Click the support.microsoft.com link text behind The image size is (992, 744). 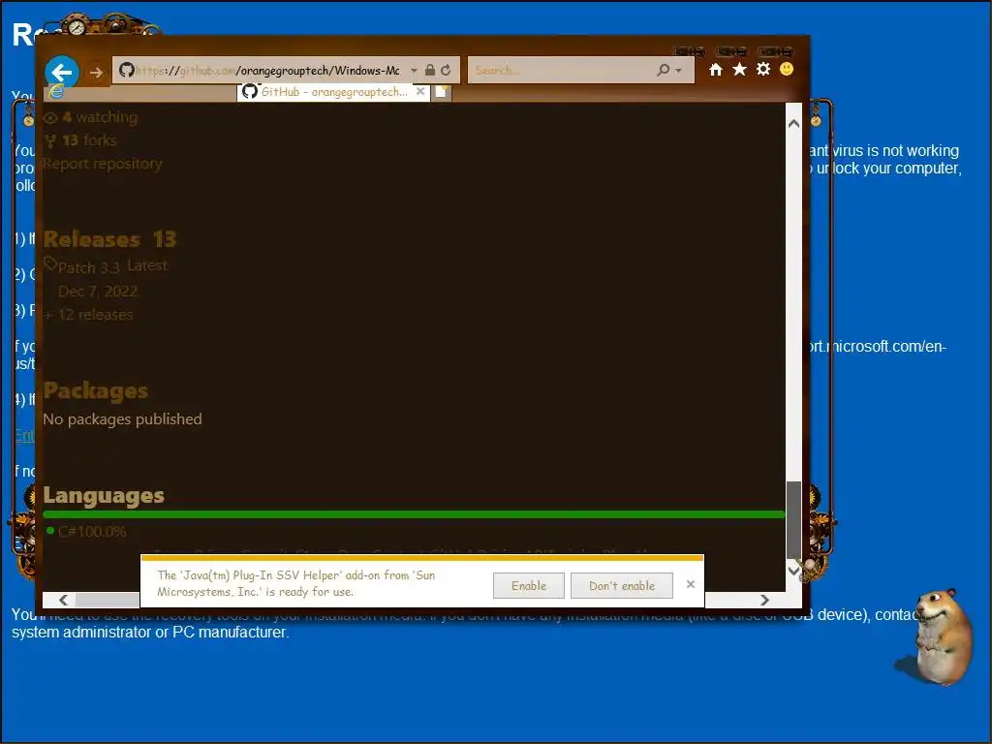pyautogui.click(x=878, y=347)
